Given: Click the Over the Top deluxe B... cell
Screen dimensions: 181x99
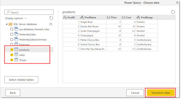Looking at the screenshot, I should 93,49.
